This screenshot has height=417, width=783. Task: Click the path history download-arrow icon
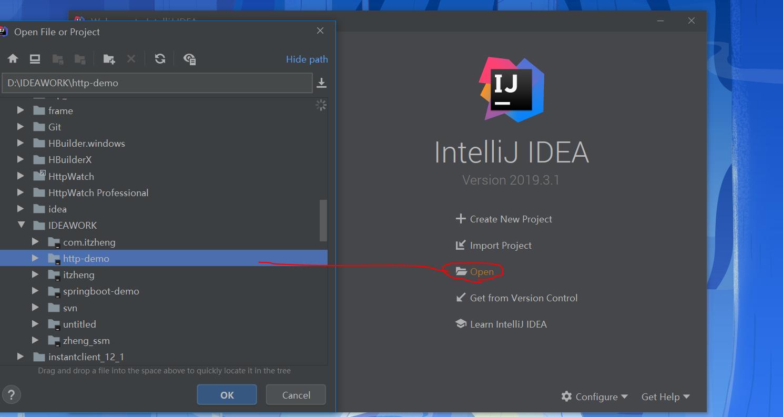pos(321,83)
